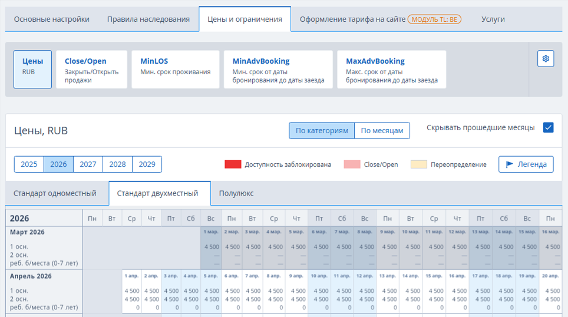Open the Полулюкс room category tab
The width and height of the screenshot is (568, 317).
click(236, 193)
